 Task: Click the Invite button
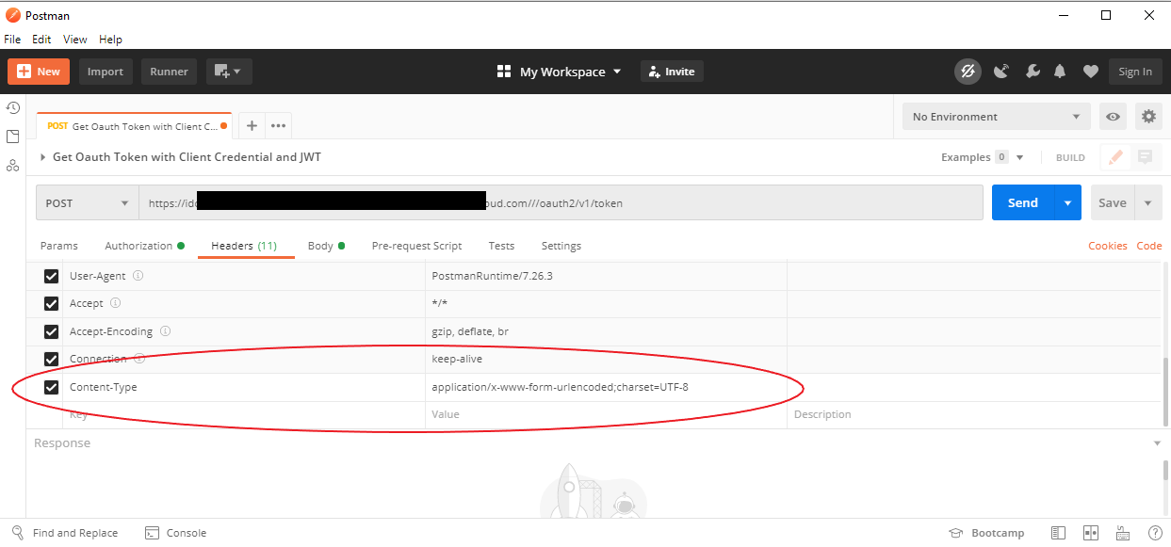tap(672, 72)
